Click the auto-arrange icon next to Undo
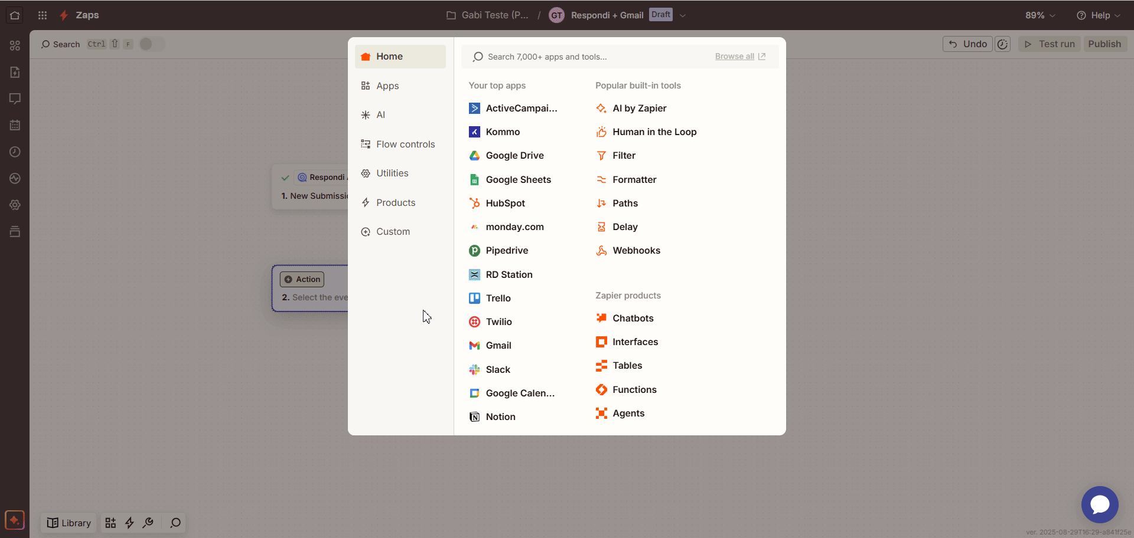 coord(1003,44)
